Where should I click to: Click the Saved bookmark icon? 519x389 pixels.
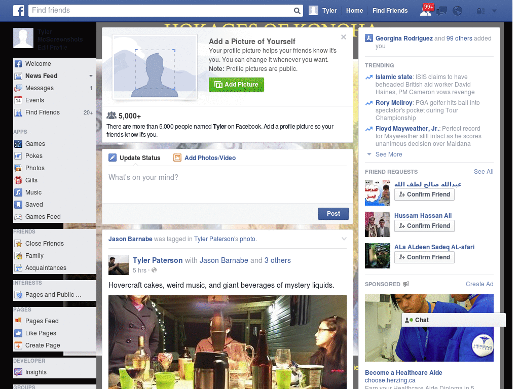pos(18,205)
